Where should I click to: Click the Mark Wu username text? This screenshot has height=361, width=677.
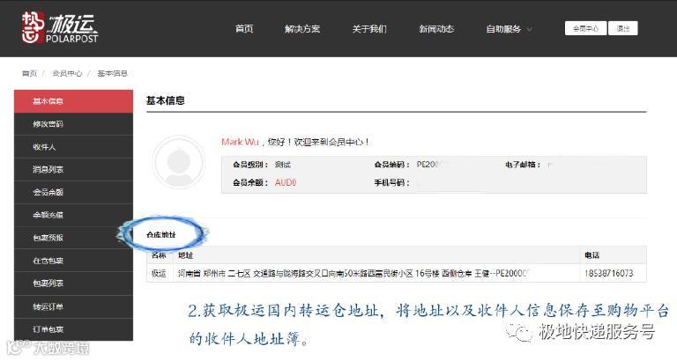240,142
